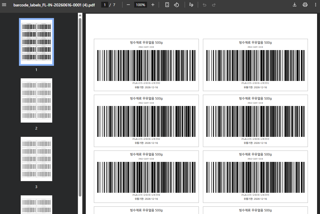Click the fit to page icon
The image size is (320, 214).
tap(167, 5)
